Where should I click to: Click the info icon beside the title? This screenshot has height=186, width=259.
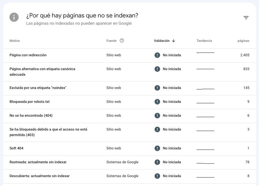coord(14,17)
